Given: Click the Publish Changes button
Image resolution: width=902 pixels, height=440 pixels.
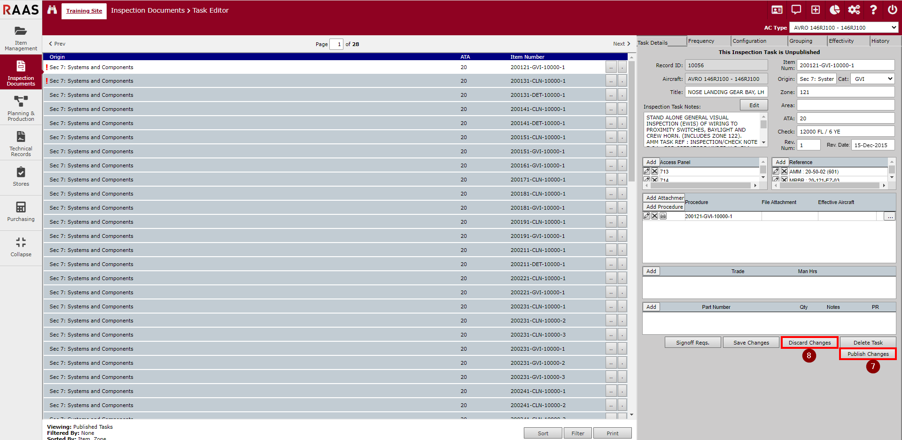Looking at the screenshot, I should (x=868, y=354).
